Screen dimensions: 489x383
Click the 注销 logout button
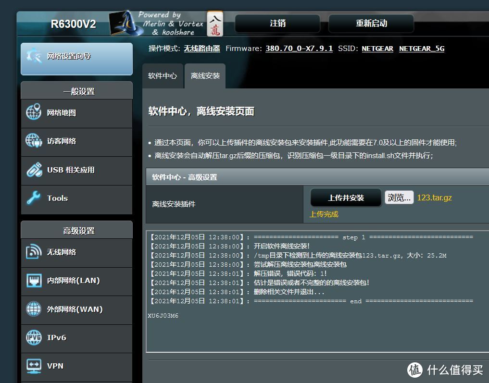[277, 23]
